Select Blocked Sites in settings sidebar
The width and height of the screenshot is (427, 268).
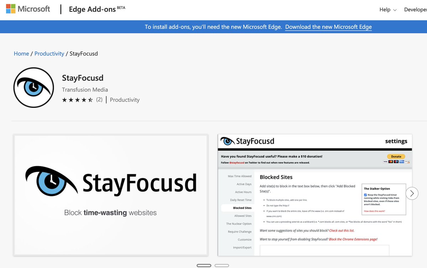(238, 208)
